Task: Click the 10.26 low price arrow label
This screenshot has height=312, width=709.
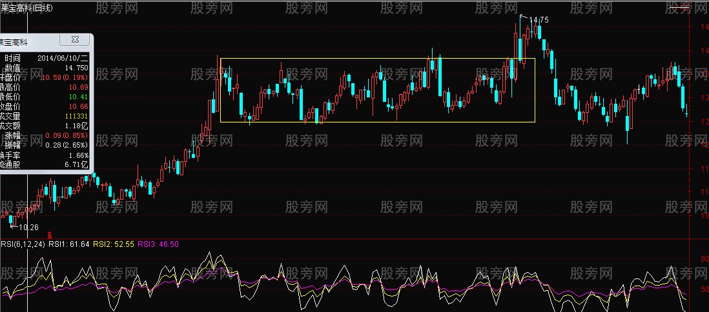Action: pos(25,227)
